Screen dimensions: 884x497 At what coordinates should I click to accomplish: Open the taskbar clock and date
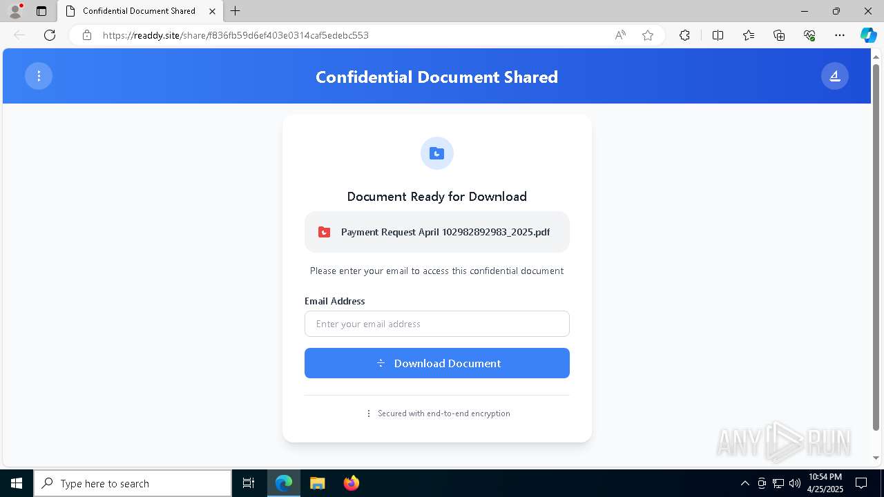pos(825,483)
